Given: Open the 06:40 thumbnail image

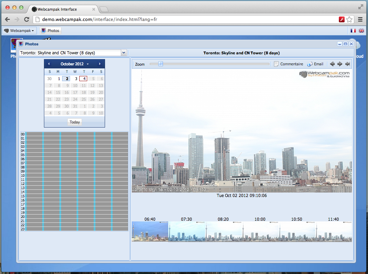Looking at the screenshot, I should tap(150, 231).
